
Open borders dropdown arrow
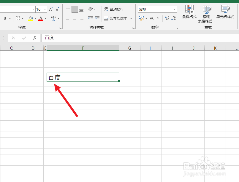[23, 19]
